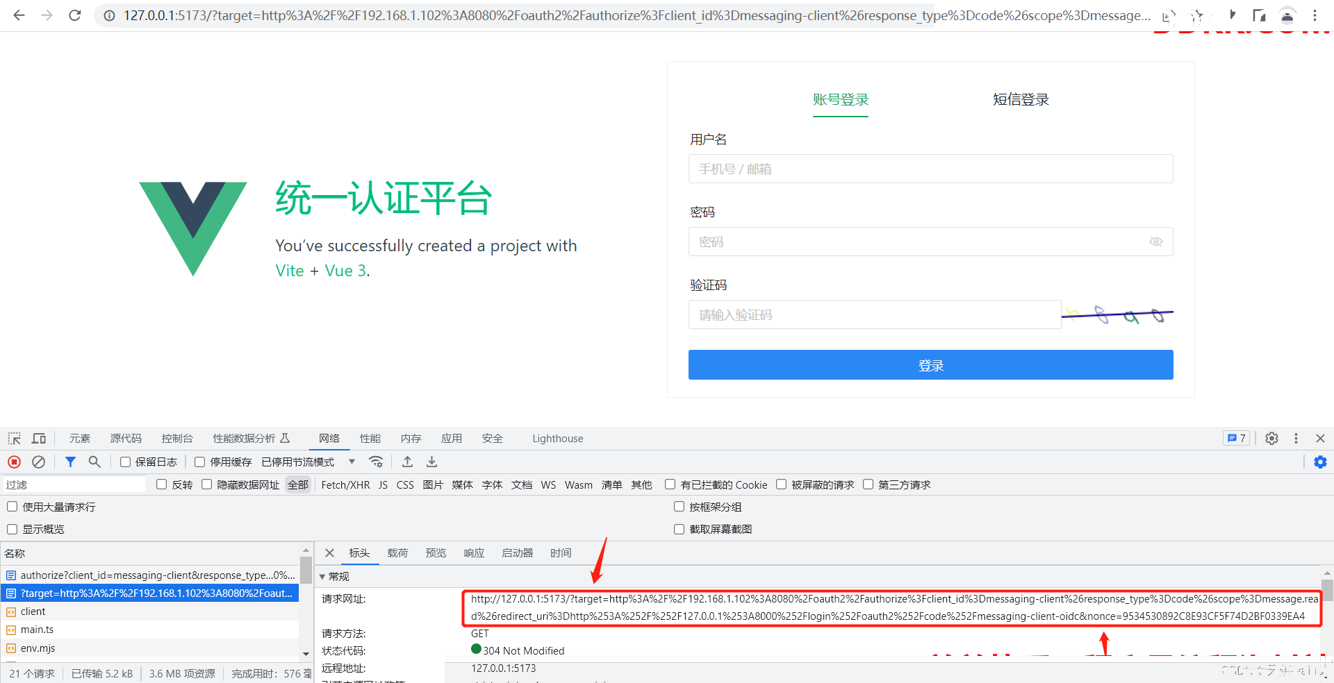Enable 保留日志 checkbox
The image size is (1334, 683).
[x=126, y=462]
